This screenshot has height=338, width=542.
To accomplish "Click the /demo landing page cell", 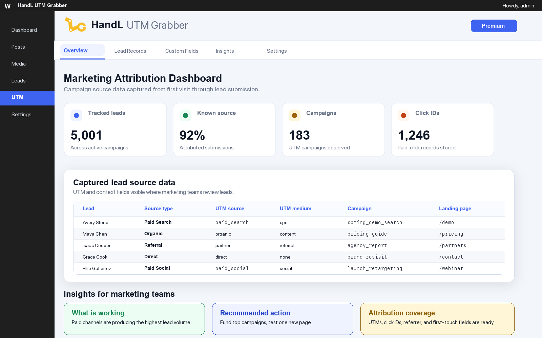I will [446, 222].
